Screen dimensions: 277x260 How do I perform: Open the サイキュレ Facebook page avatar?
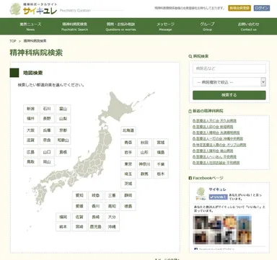click(201, 194)
